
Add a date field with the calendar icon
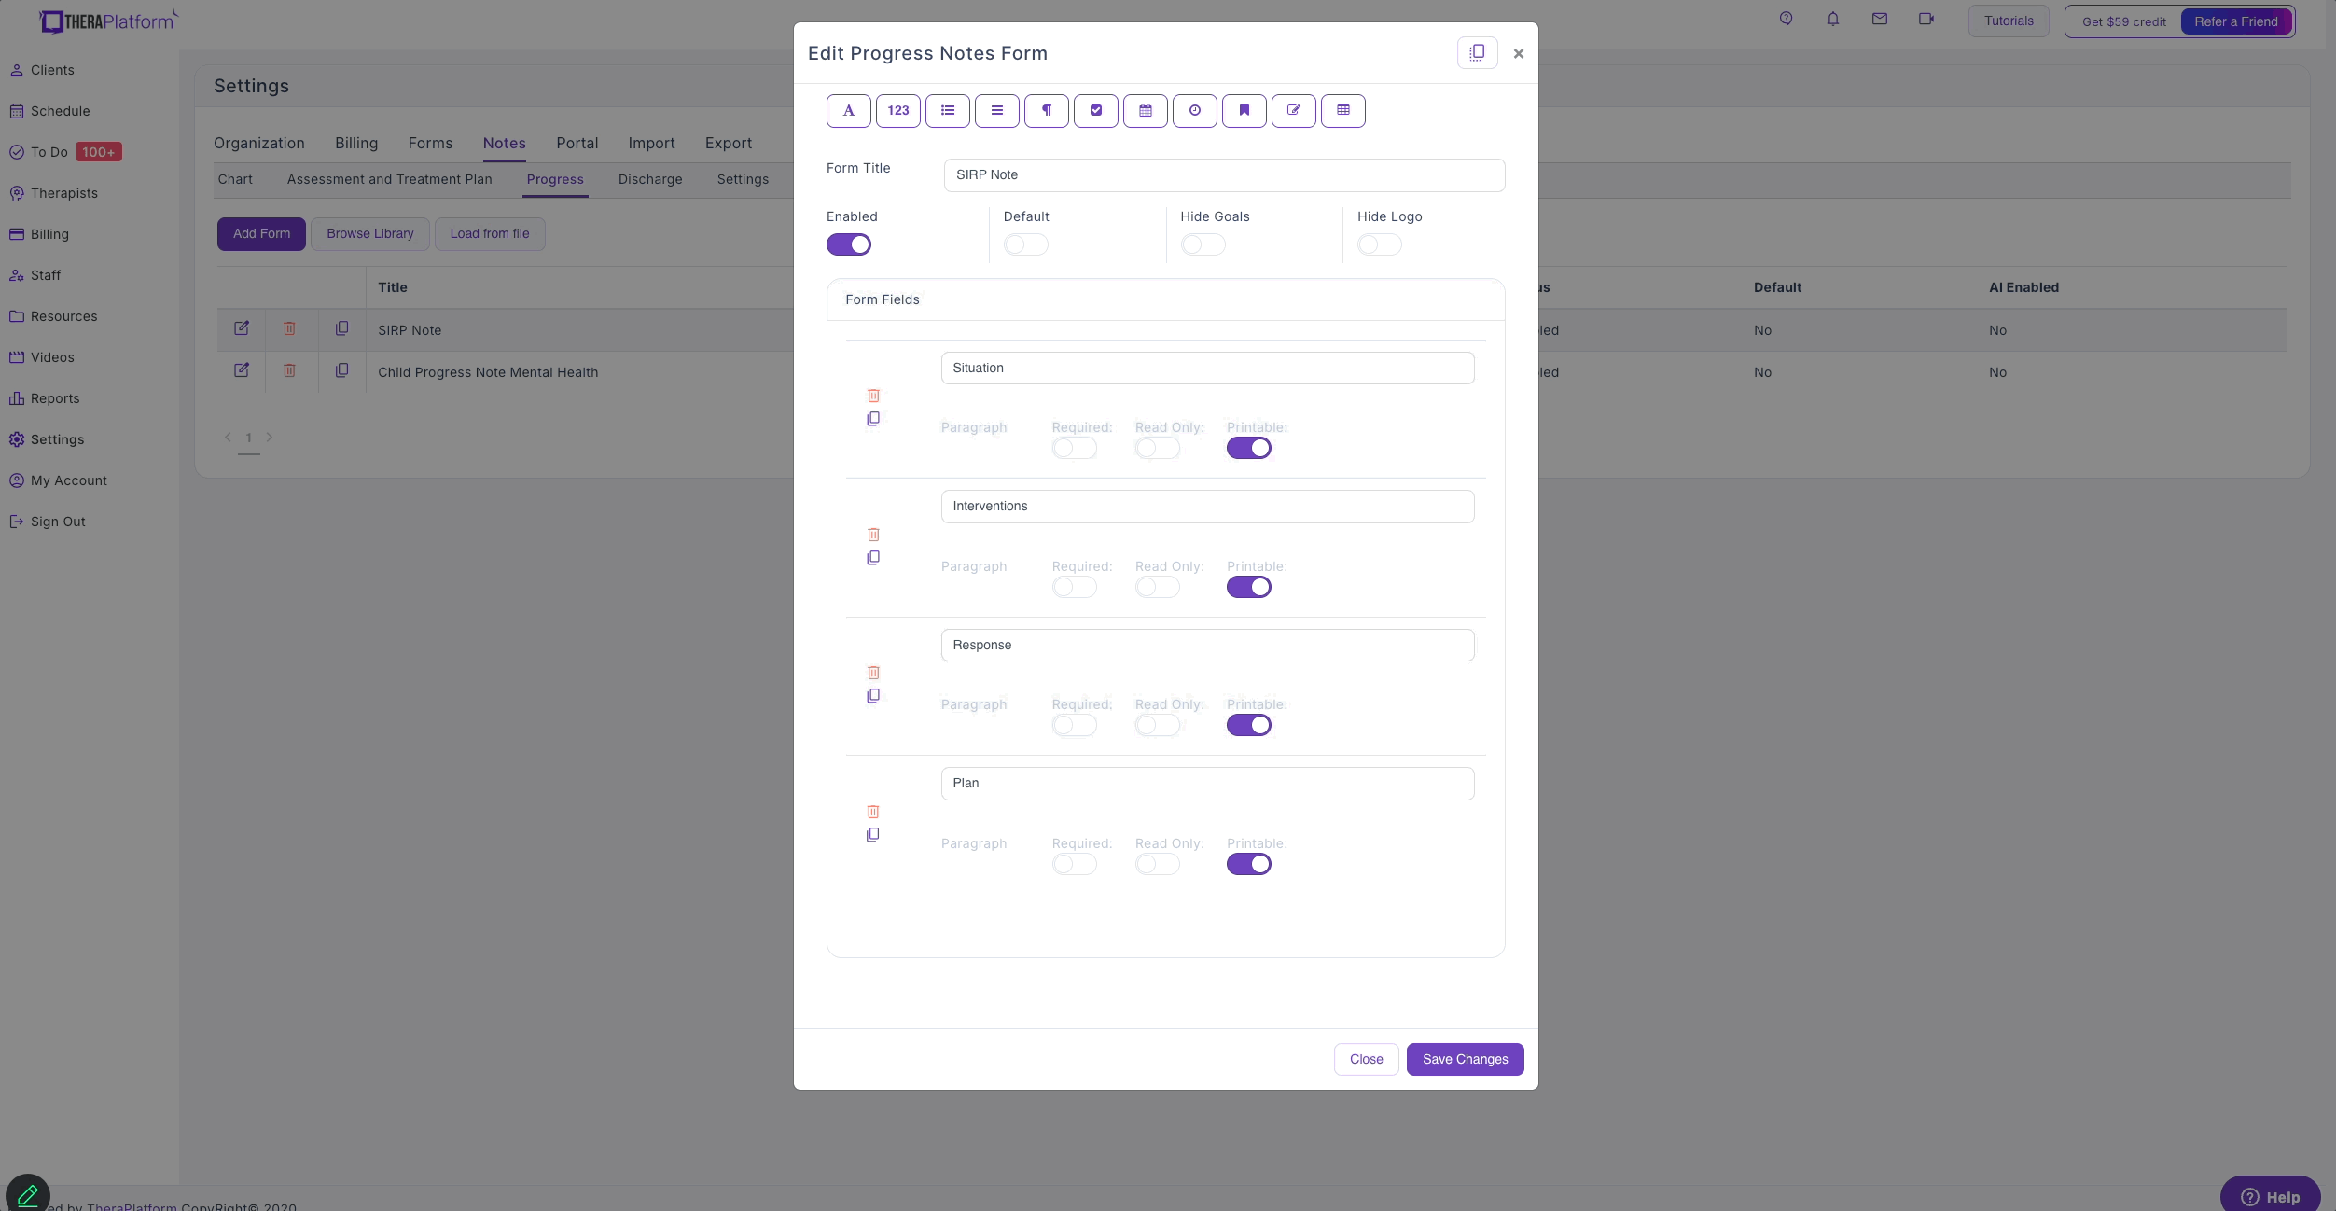1145,110
